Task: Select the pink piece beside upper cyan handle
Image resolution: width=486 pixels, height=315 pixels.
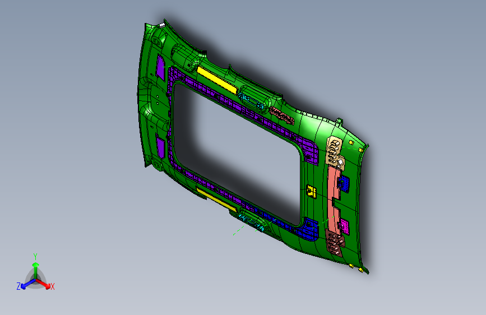Action: [282, 115]
